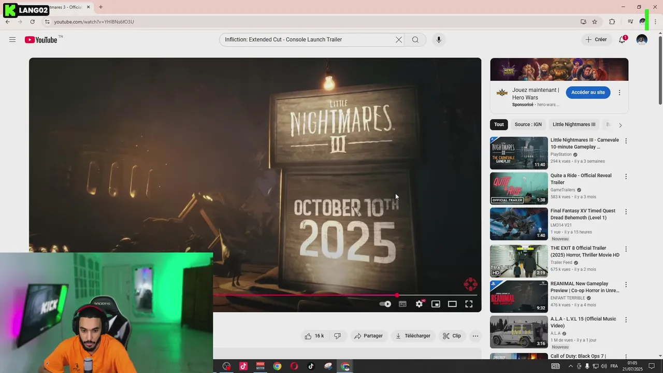Like the video with thumbs up 16 k
This screenshot has height=373, width=663.
click(x=314, y=336)
